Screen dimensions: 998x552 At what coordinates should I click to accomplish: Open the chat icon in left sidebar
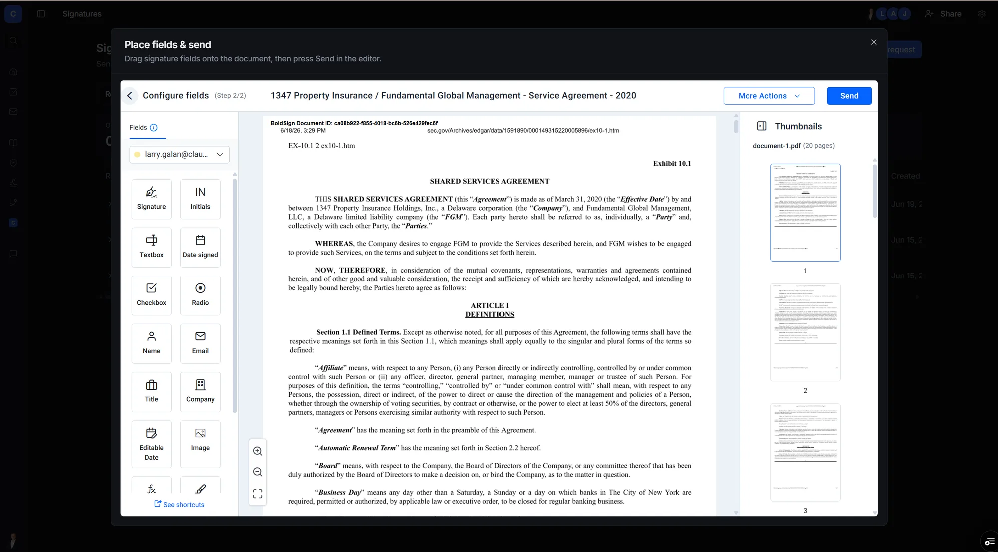(13, 254)
